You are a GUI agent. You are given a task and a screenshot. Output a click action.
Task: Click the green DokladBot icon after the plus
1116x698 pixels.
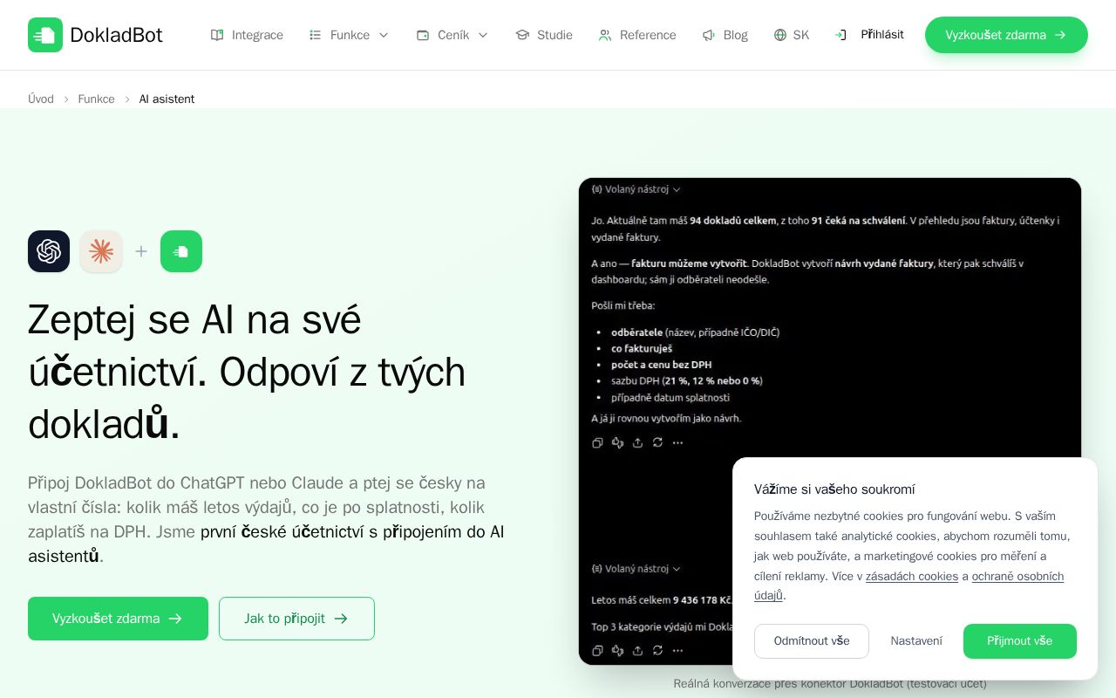click(181, 251)
